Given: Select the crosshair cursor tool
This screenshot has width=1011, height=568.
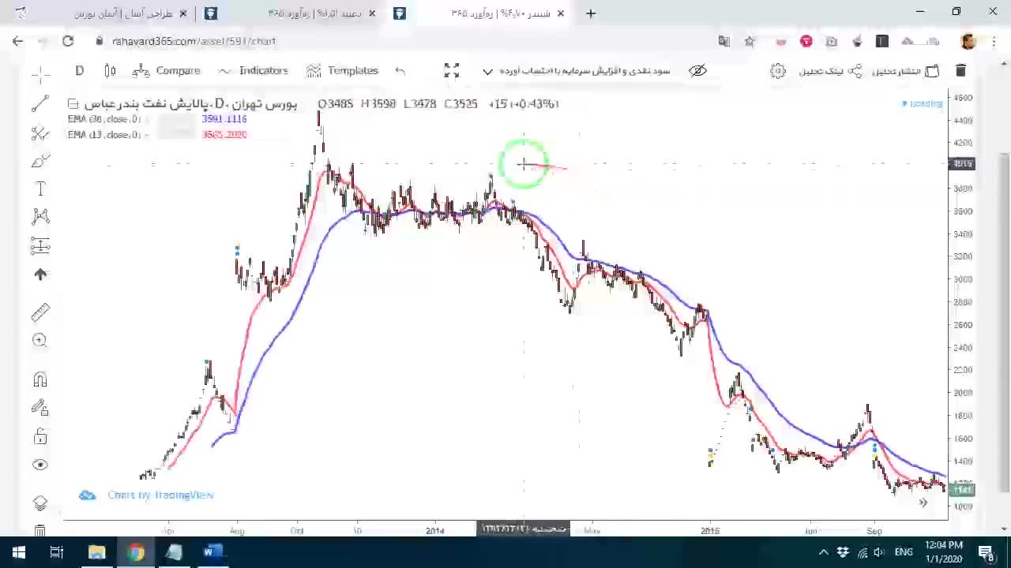Looking at the screenshot, I should 40,74.
